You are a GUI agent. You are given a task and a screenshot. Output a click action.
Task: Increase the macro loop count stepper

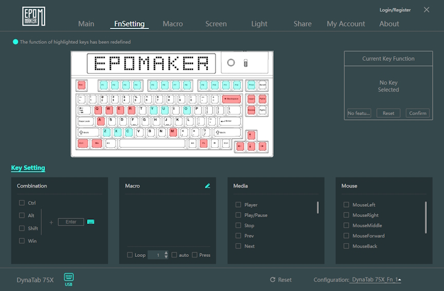[x=166, y=253]
